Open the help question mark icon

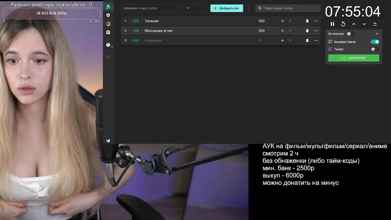click(x=108, y=45)
